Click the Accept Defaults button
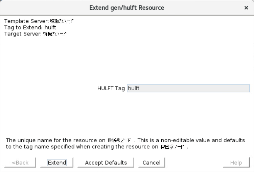This screenshot has width=254, height=172. click(x=106, y=163)
